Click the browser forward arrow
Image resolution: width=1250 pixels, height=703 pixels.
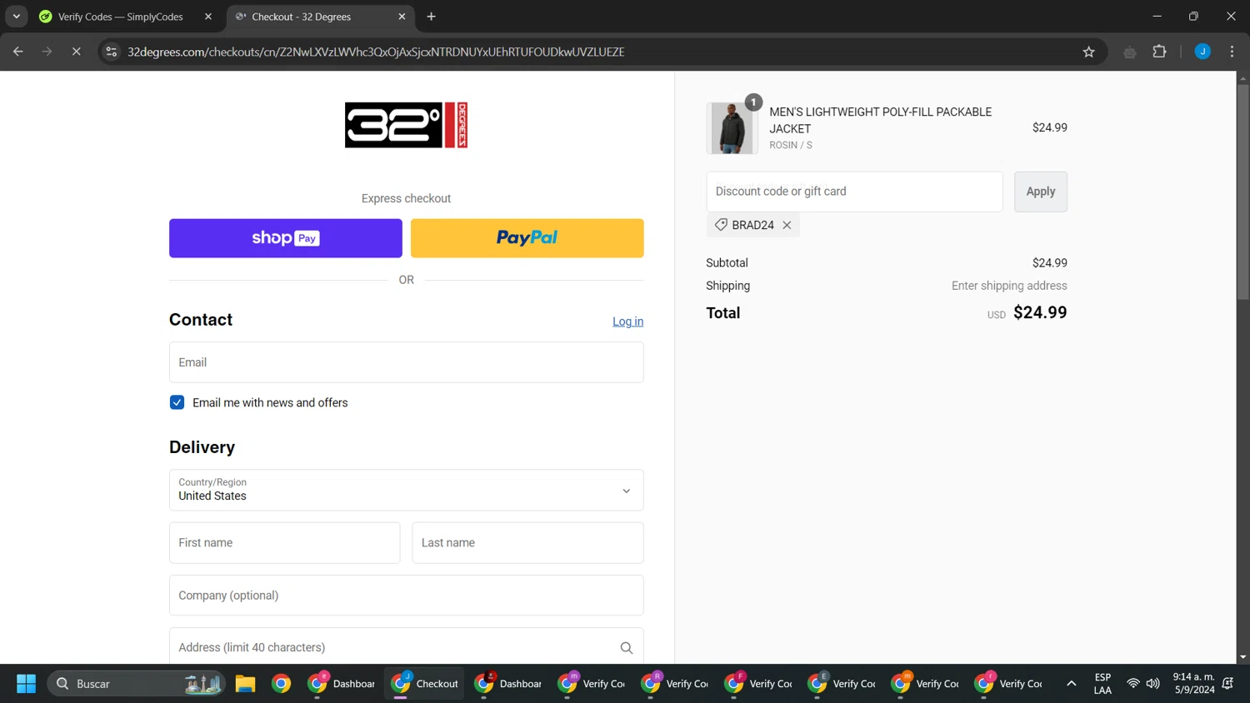[47, 52]
